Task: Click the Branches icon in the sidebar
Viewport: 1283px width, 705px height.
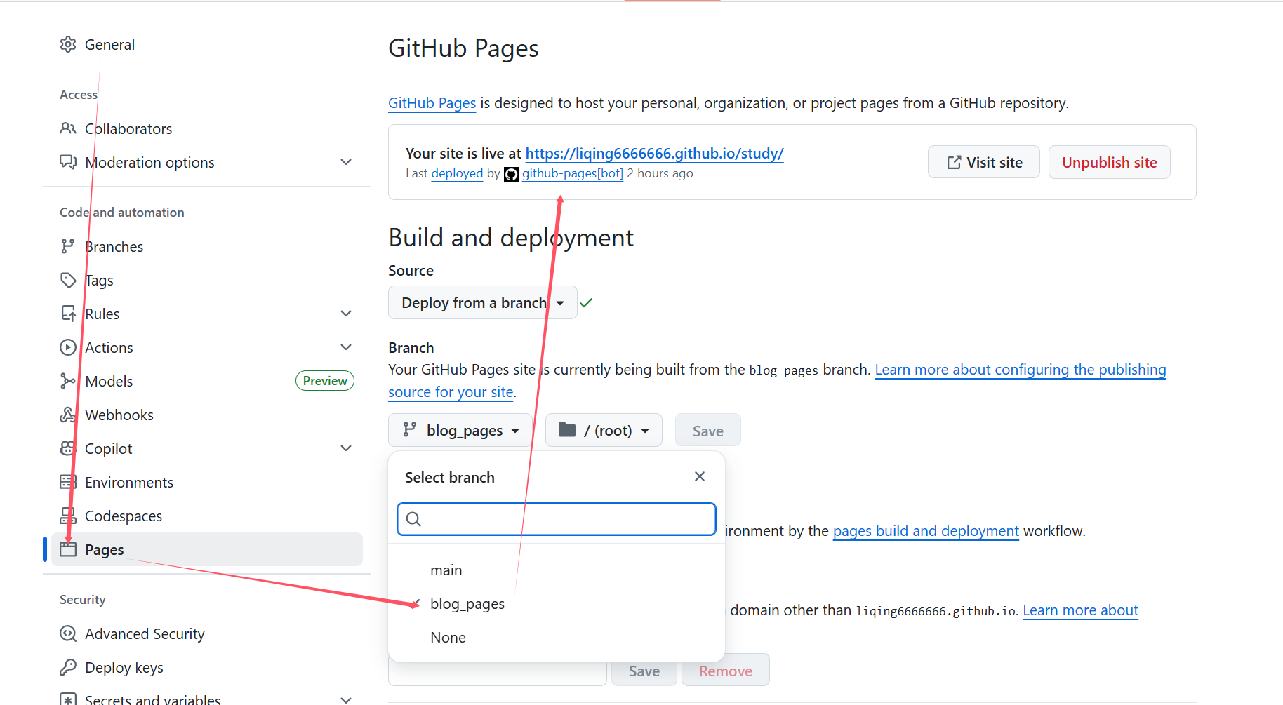Action: (68, 246)
